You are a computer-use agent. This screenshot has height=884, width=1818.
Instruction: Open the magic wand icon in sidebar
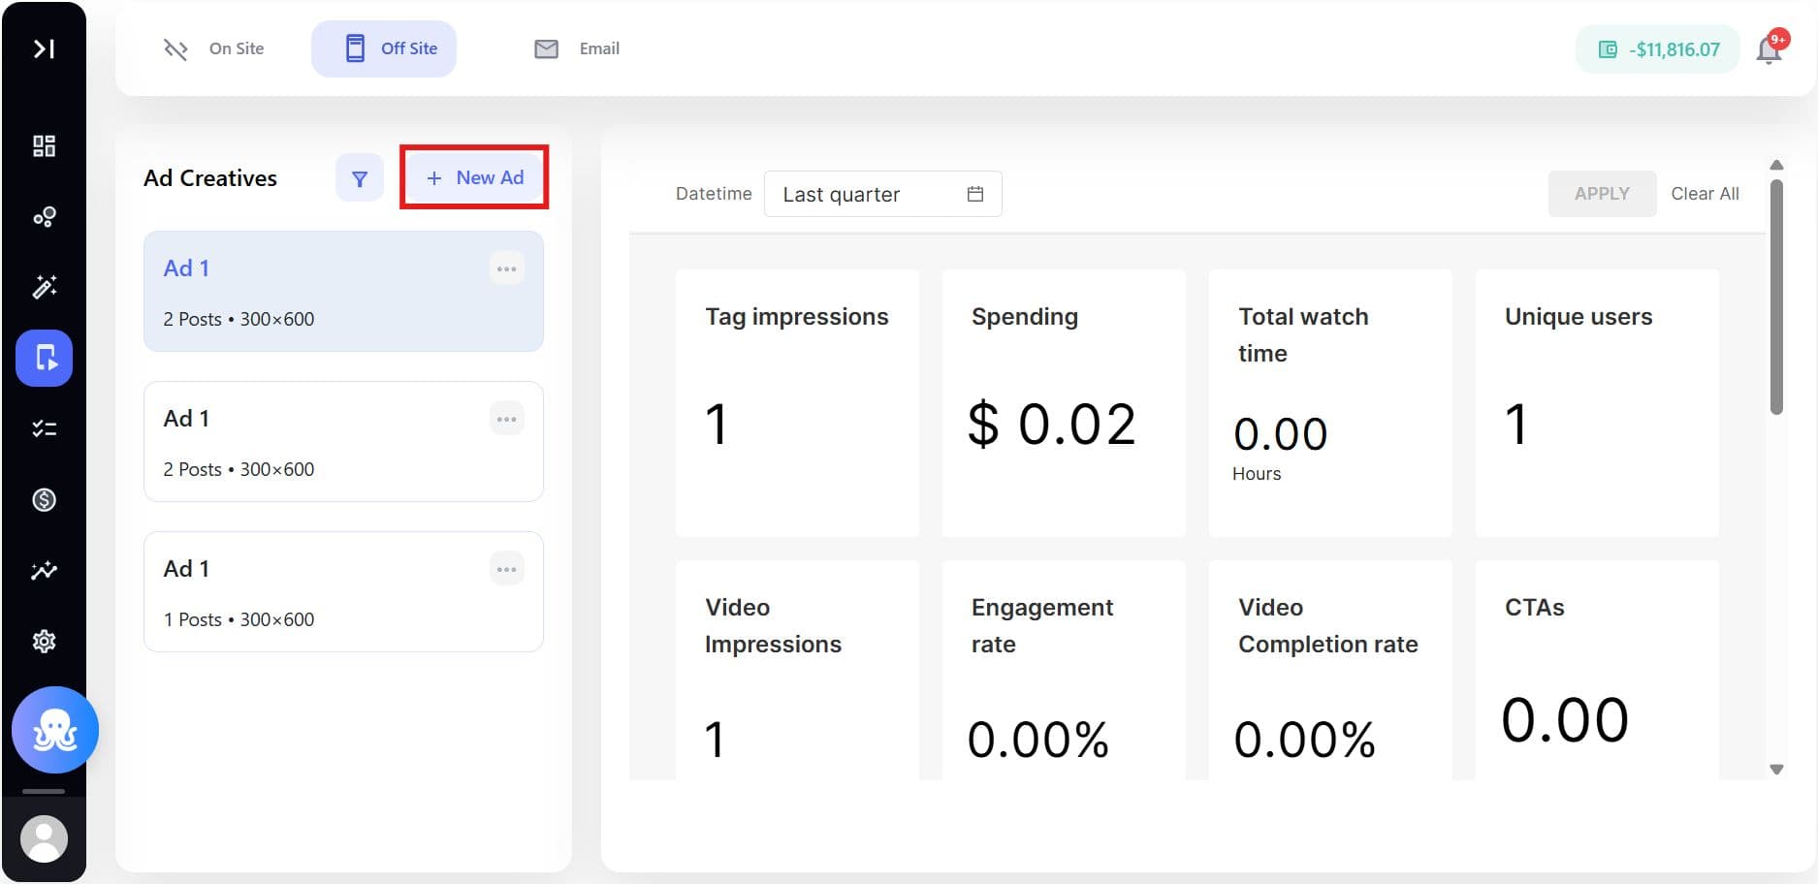coord(44,287)
